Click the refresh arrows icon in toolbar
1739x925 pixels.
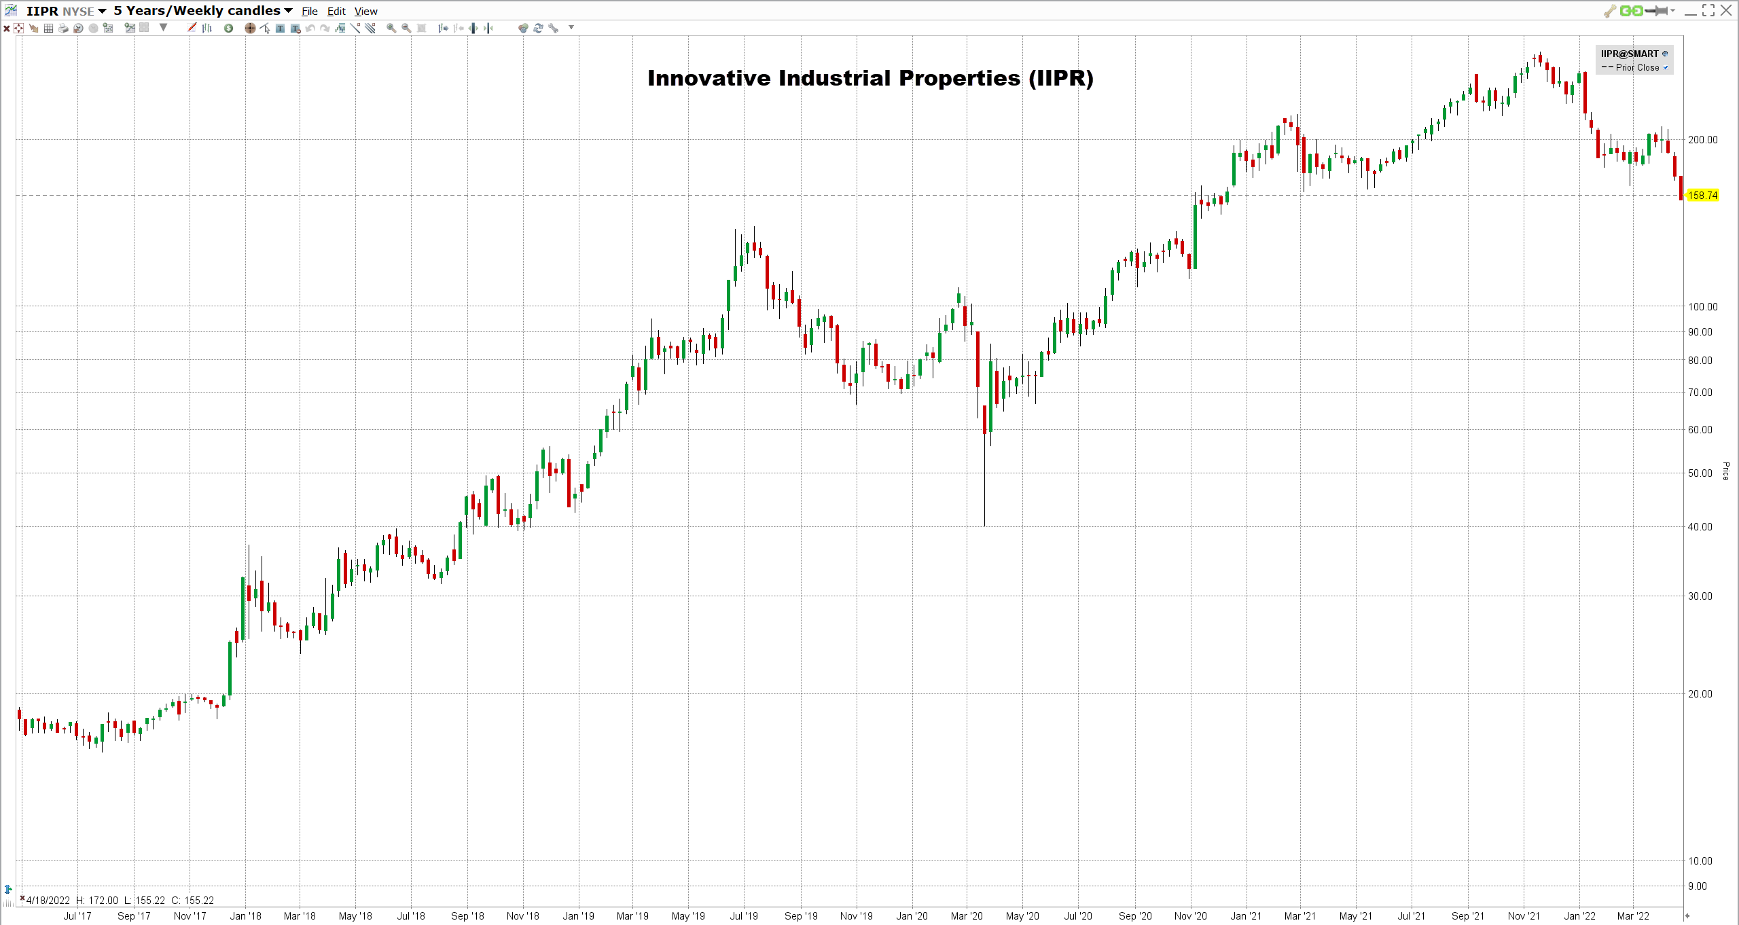538,28
